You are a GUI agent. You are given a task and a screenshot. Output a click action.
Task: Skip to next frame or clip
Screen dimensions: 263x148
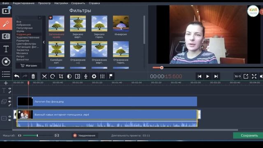tap(216, 76)
